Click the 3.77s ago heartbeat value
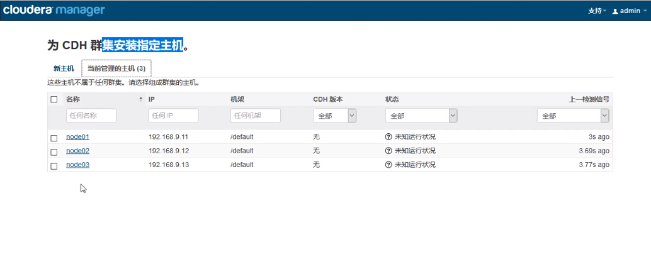 [594, 165]
